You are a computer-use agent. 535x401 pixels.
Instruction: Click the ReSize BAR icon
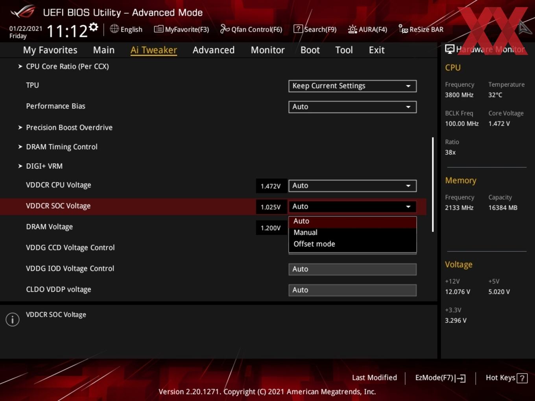pos(403,29)
